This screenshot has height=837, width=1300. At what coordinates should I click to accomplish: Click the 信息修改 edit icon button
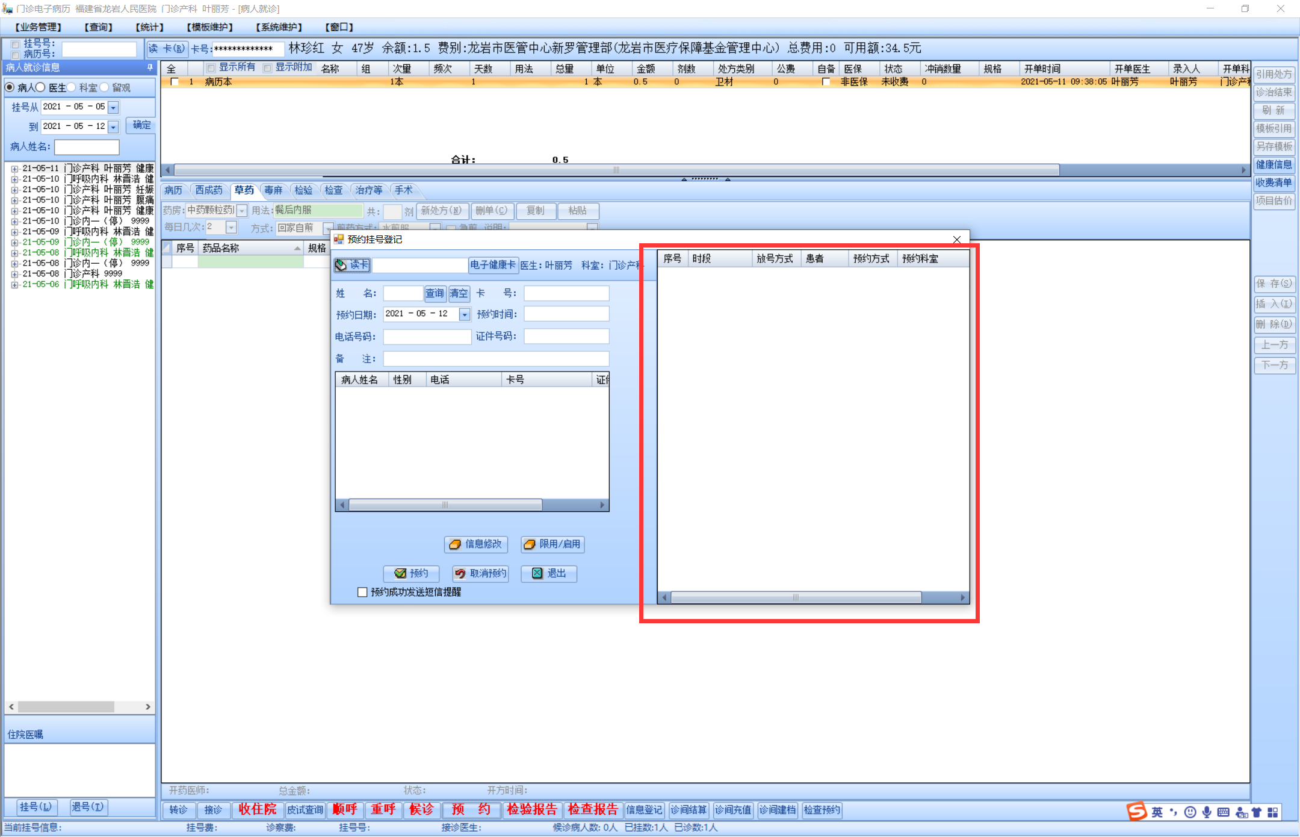click(476, 544)
